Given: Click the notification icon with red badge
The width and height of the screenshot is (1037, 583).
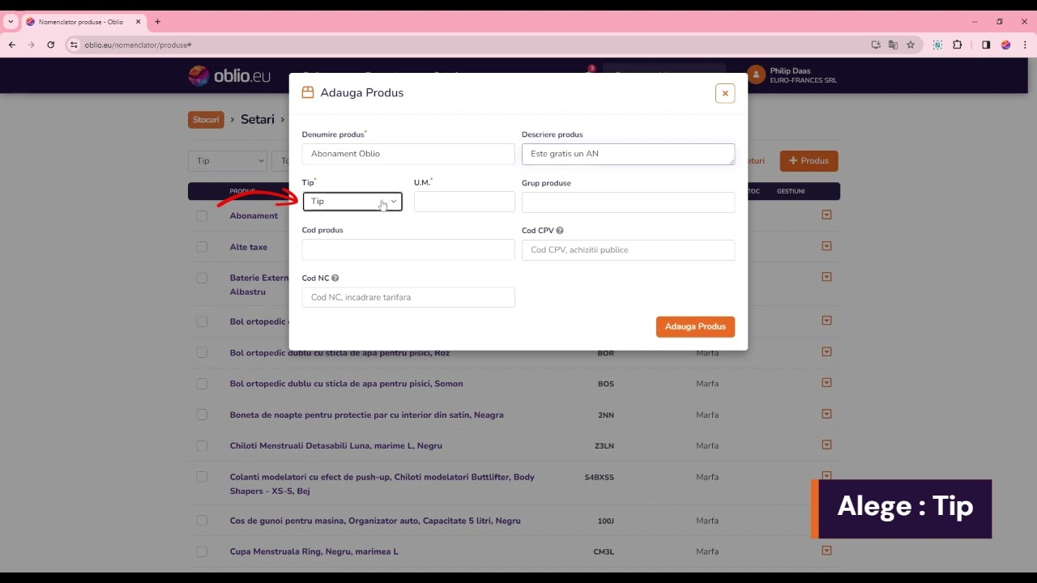Looking at the screenshot, I should [589, 74].
